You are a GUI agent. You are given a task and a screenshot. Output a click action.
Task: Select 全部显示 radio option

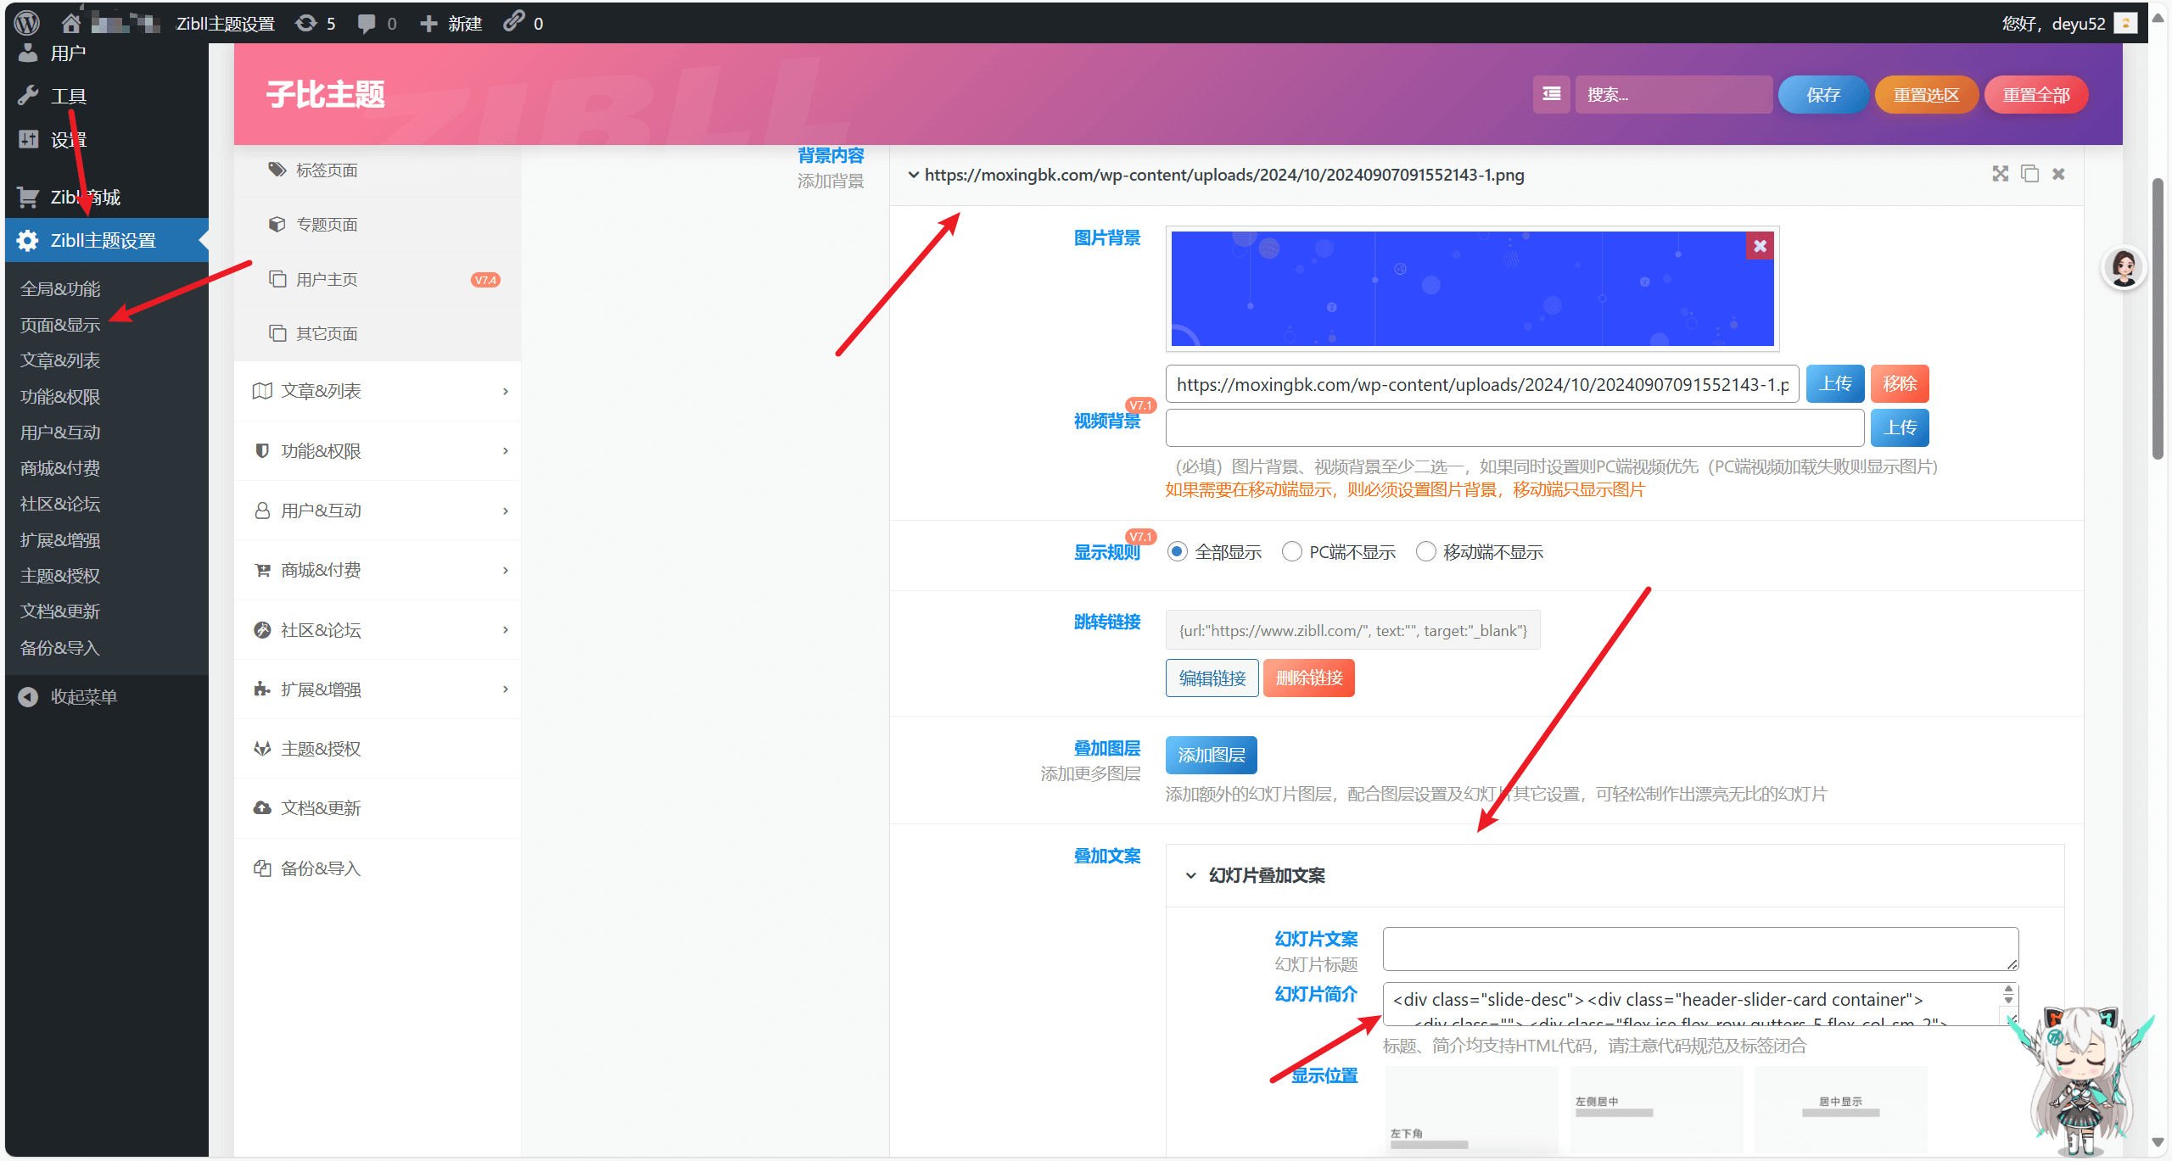[x=1178, y=552]
